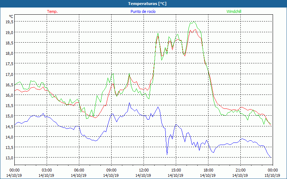Screen dimensions: 287x179
Task: Click the 18,0 y-axis value
Action: 9,53
